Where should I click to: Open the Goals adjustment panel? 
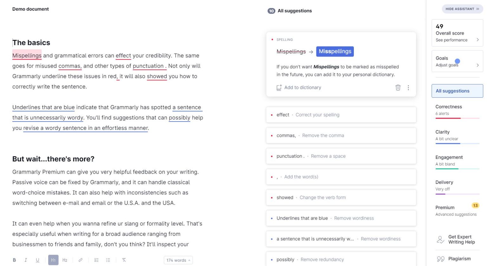[457, 61]
